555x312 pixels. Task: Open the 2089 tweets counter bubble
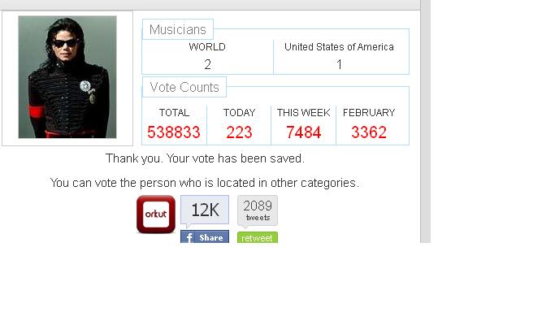258,210
